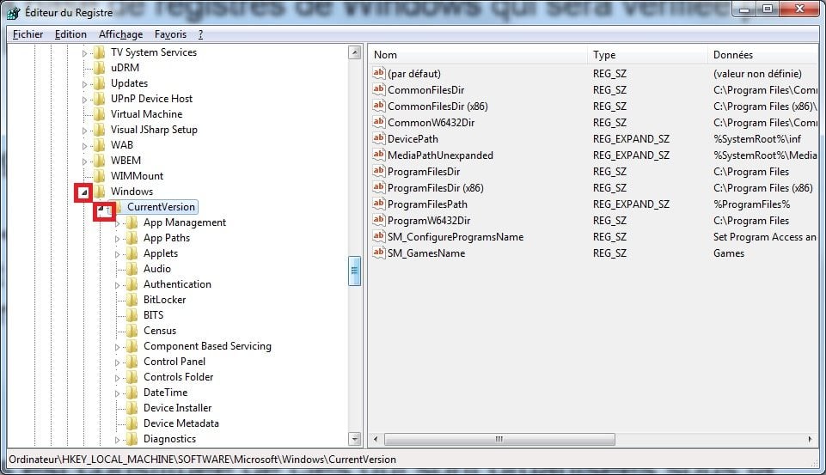
Task: Sort by the Données column header
Action: [762, 55]
